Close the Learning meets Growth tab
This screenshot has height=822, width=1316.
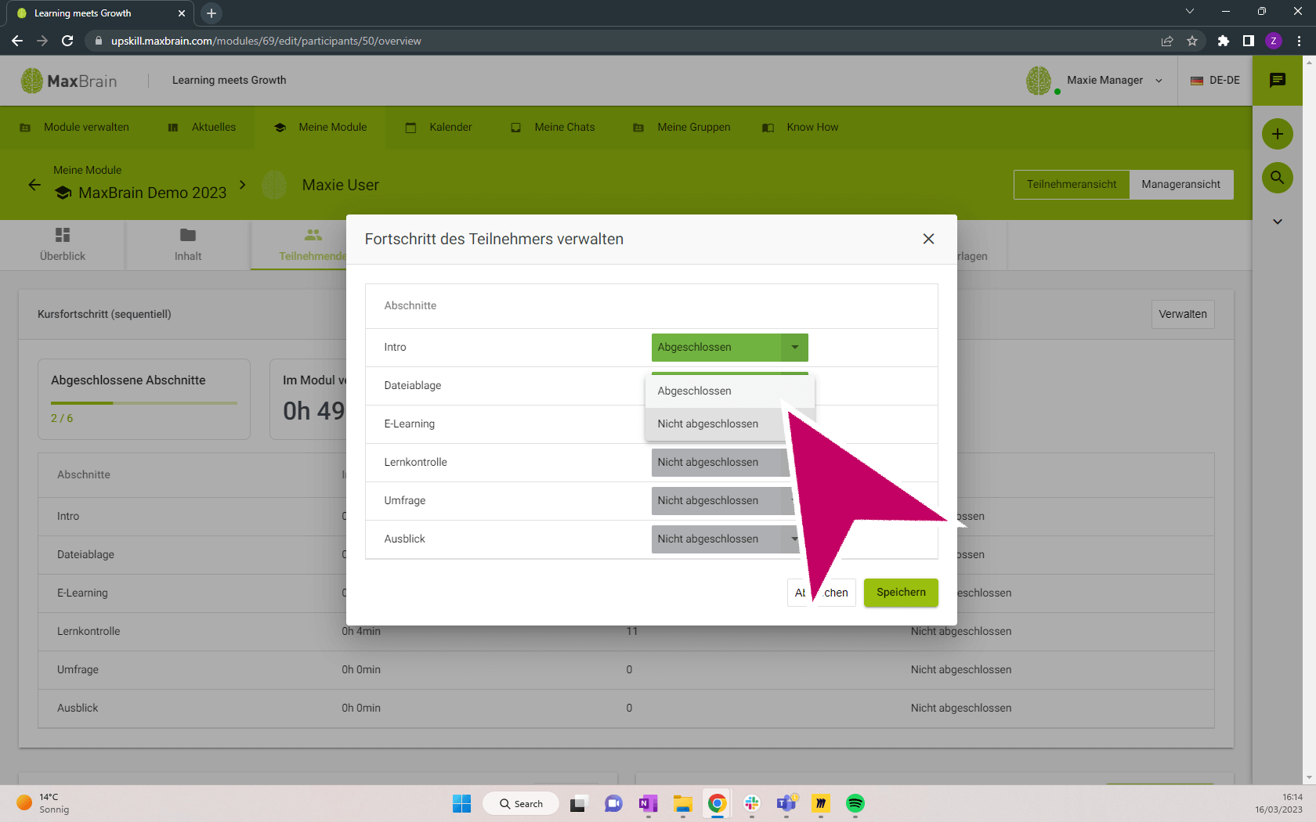tap(182, 13)
